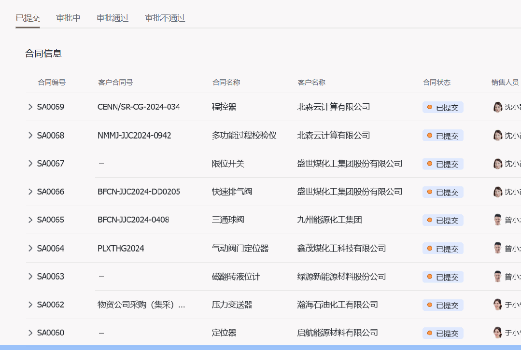Click the 已提交 status badge for SA0066
This screenshot has height=350, width=521.
pos(443,192)
